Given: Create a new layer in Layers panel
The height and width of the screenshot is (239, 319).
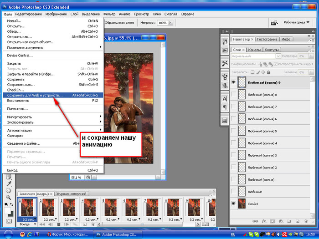Looking at the screenshot, I should pos(298,221).
